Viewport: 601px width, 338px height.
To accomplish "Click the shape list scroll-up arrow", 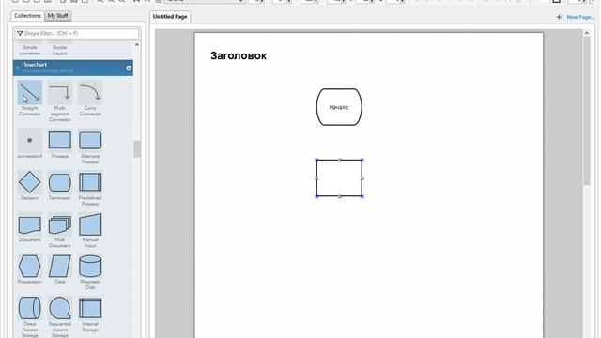I will tap(137, 45).
